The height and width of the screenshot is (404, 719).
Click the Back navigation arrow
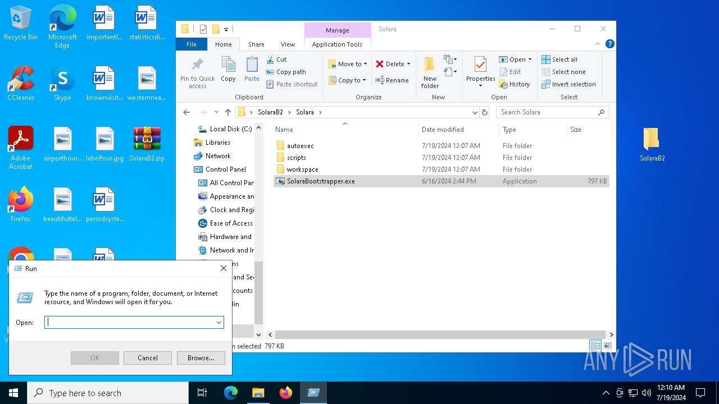(186, 112)
